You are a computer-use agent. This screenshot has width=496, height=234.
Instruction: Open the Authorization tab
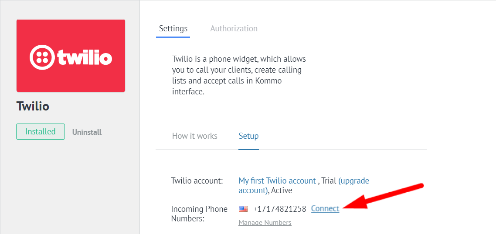coord(234,29)
